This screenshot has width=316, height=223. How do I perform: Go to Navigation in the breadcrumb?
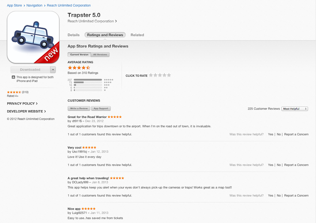(x=34, y=5)
